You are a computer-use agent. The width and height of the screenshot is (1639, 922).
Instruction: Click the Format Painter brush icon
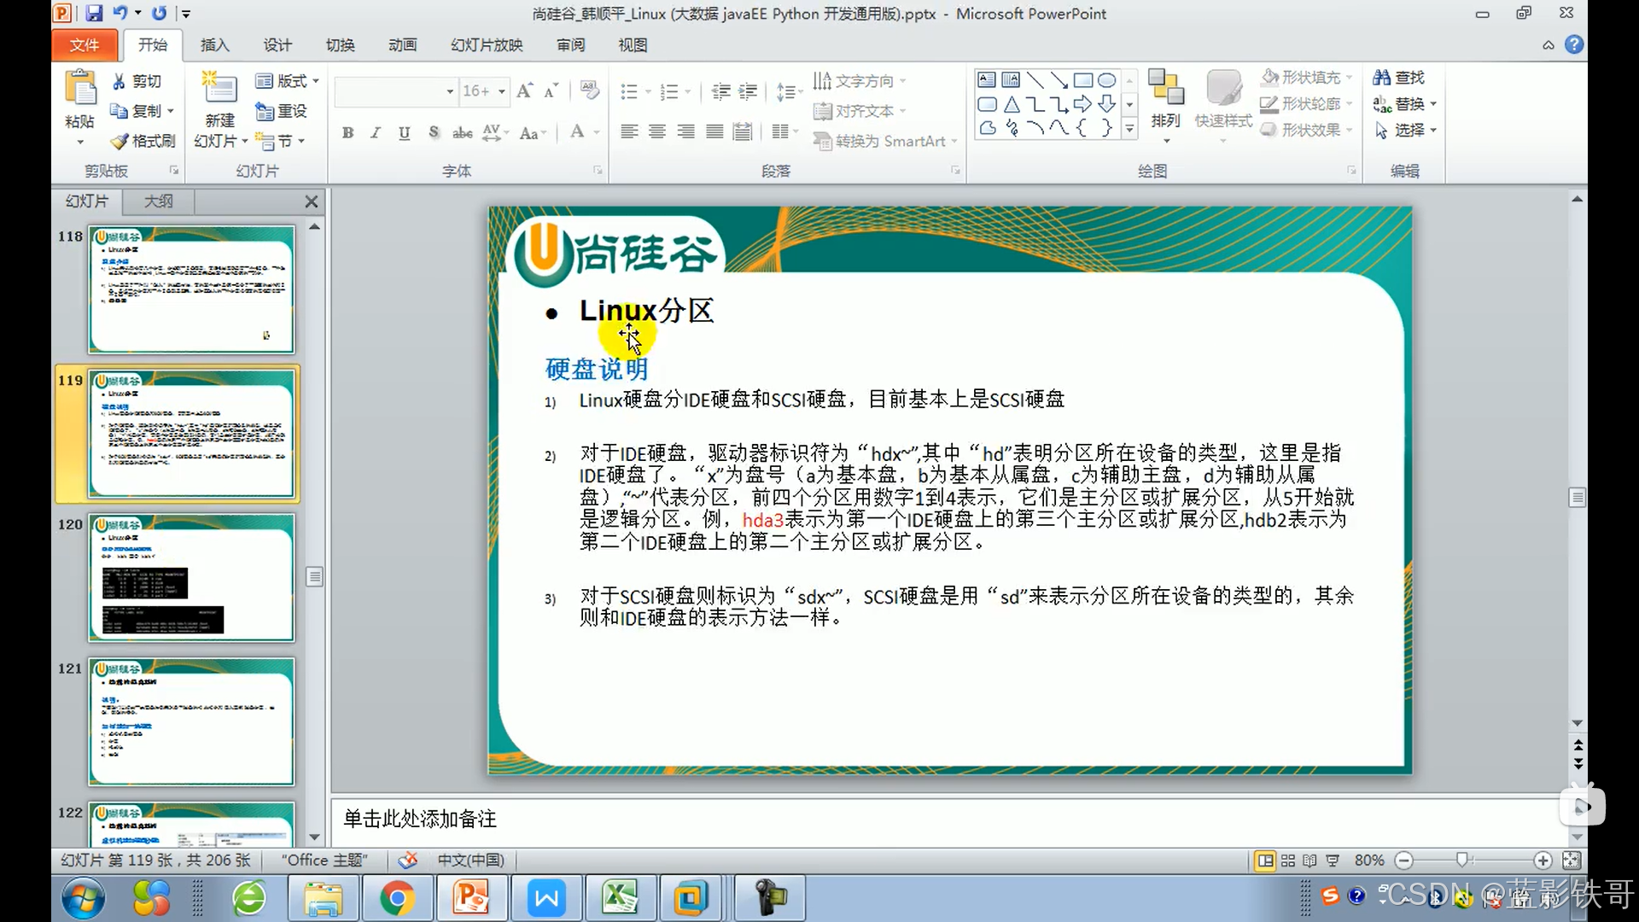click(120, 141)
